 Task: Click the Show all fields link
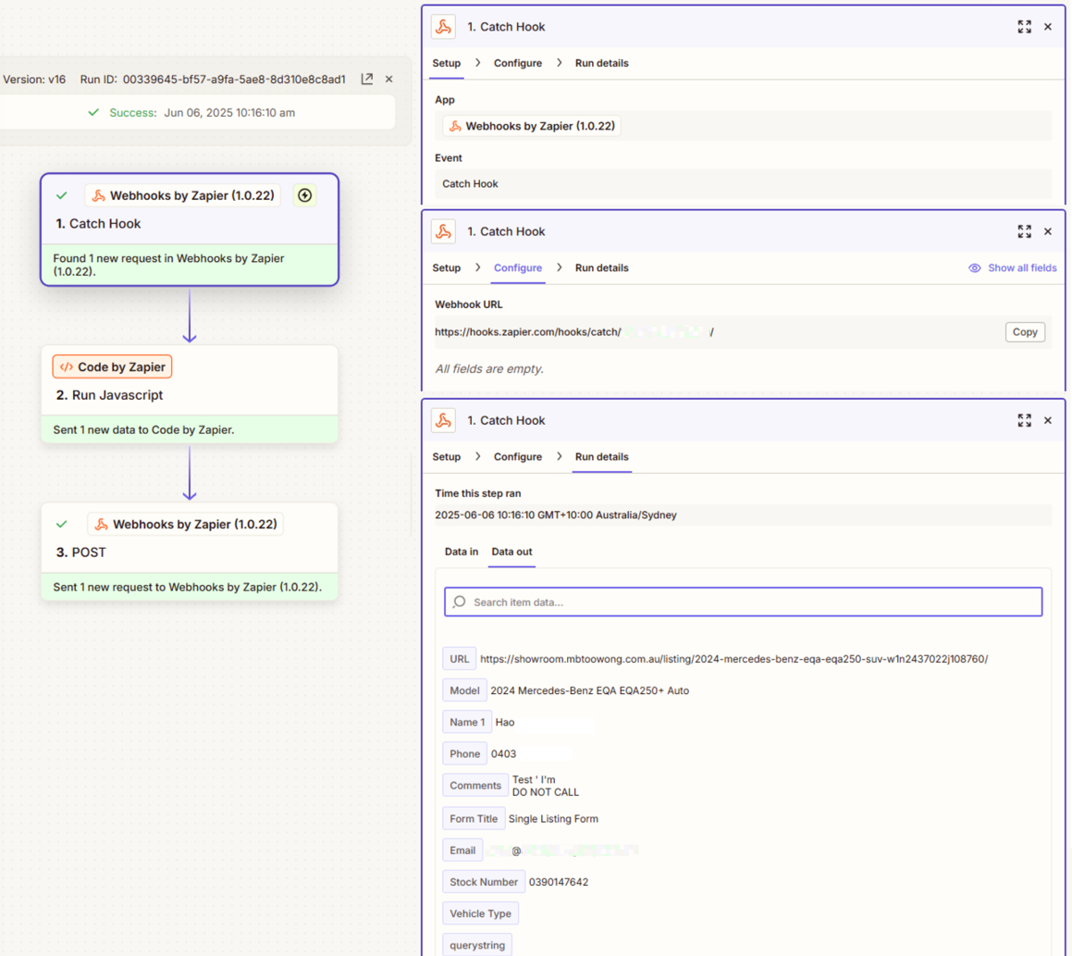(x=1022, y=268)
